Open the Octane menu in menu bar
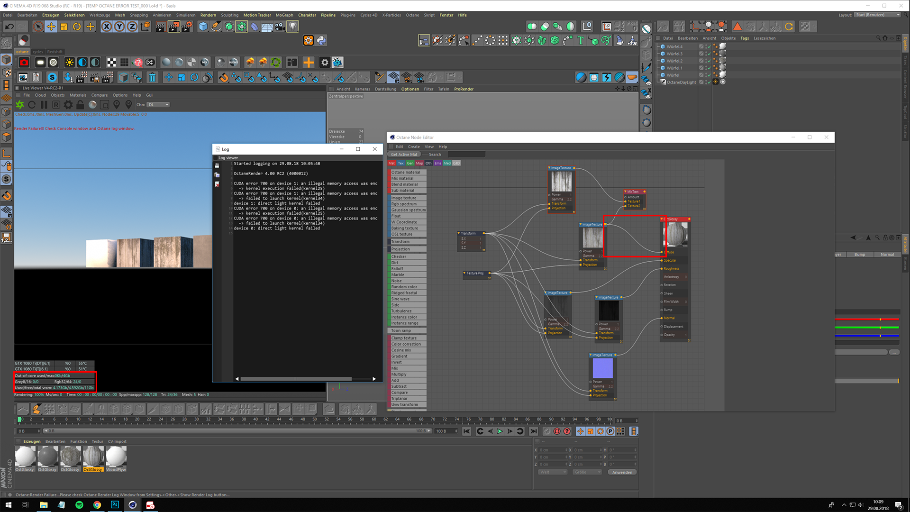The image size is (910, 512). click(x=412, y=15)
